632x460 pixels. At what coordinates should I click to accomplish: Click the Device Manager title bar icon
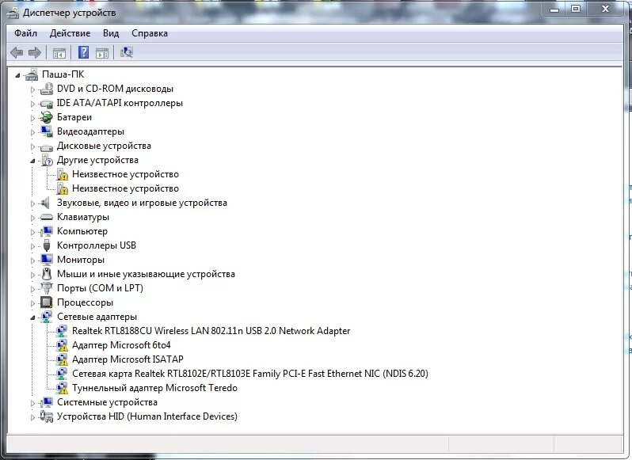tap(13, 13)
